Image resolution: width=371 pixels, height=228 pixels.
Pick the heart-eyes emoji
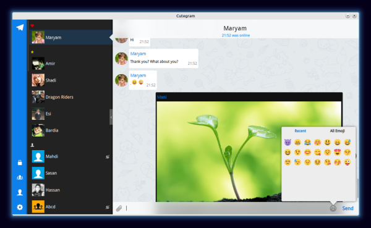337,152
